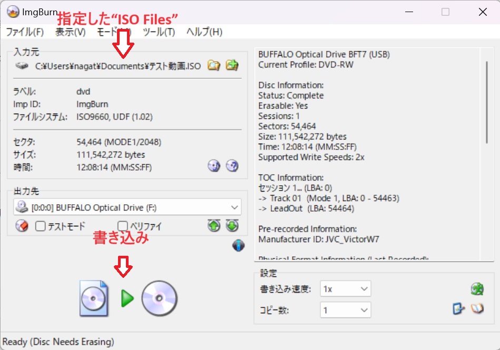Click the image information question mark icon

232,166
